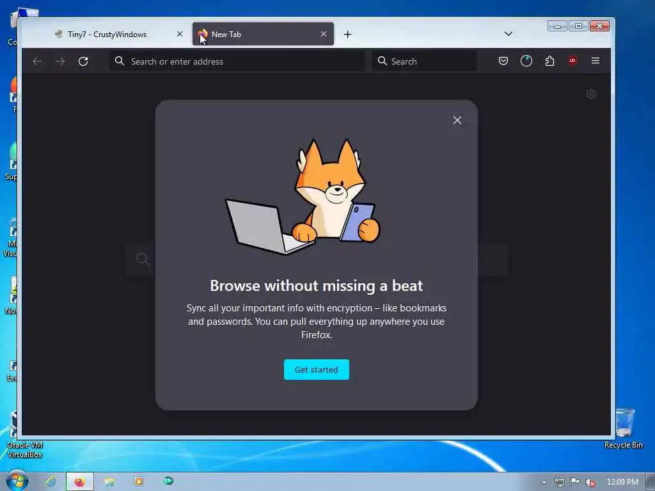Image resolution: width=655 pixels, height=491 pixels.
Task: Maximize the Firefox window
Action: [578, 26]
